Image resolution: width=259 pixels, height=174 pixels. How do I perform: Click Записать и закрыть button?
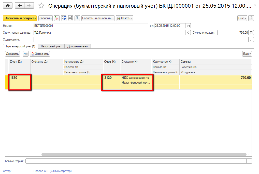[x=20, y=18]
